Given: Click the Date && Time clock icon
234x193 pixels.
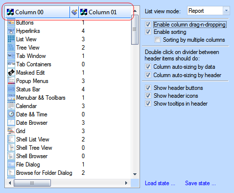Looking at the screenshot, I should 11,114.
